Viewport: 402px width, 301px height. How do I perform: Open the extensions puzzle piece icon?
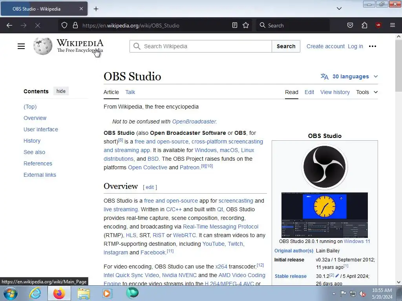[364, 25]
